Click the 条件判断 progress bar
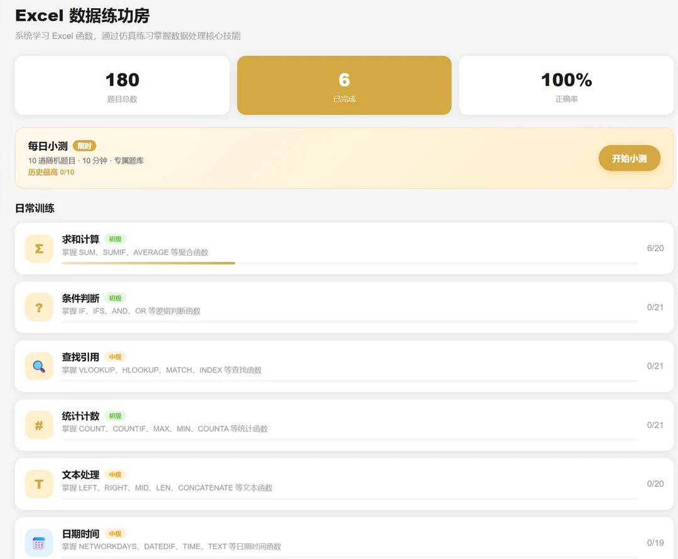 350,322
